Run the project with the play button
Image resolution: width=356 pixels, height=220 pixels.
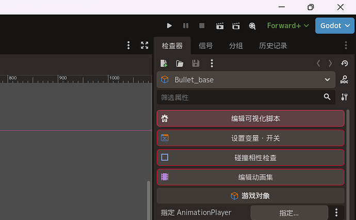(x=169, y=26)
